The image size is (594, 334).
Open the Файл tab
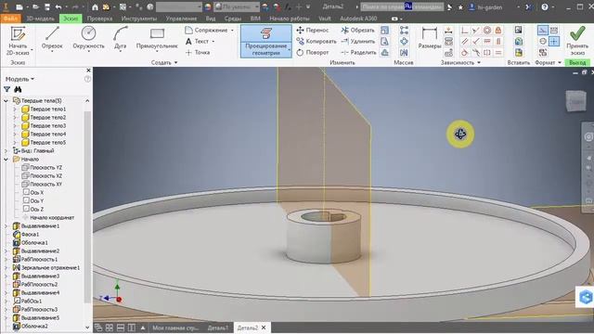click(x=10, y=19)
